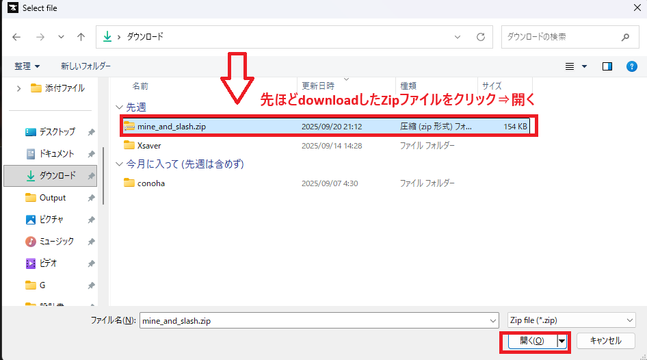647x360 pixels.
Task: Toggle the preview pane
Action: [607, 66]
